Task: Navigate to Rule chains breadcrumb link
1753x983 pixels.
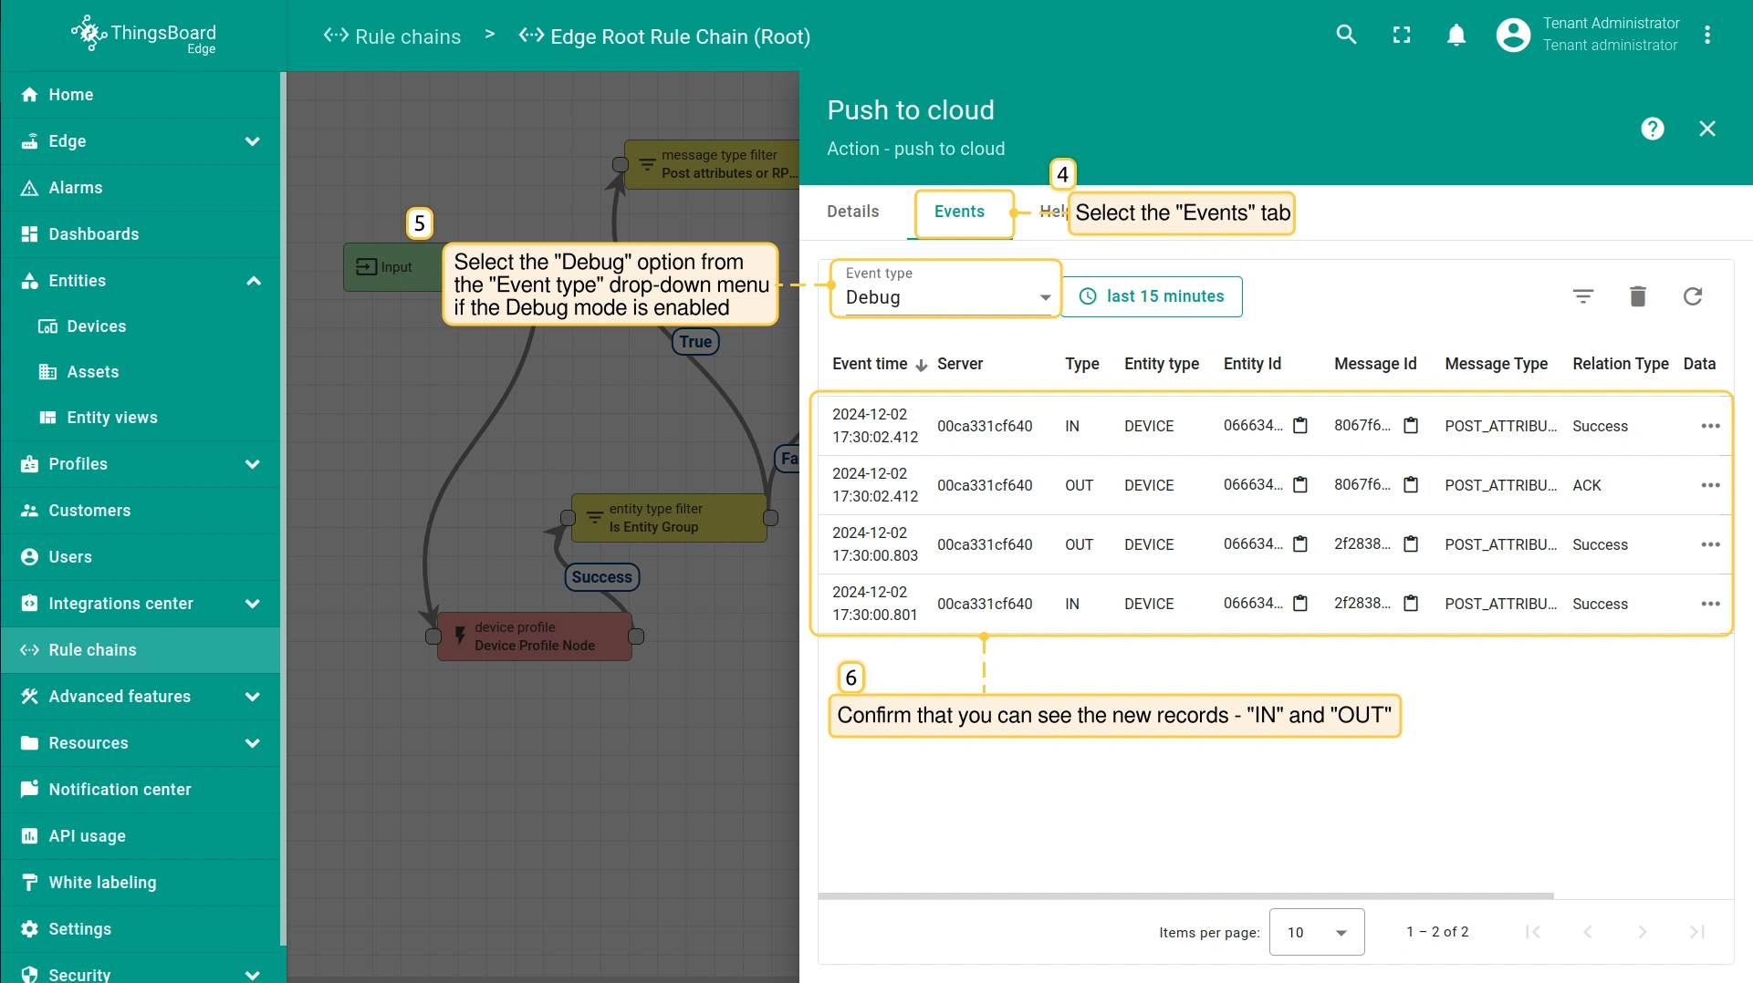Action: coord(392,36)
